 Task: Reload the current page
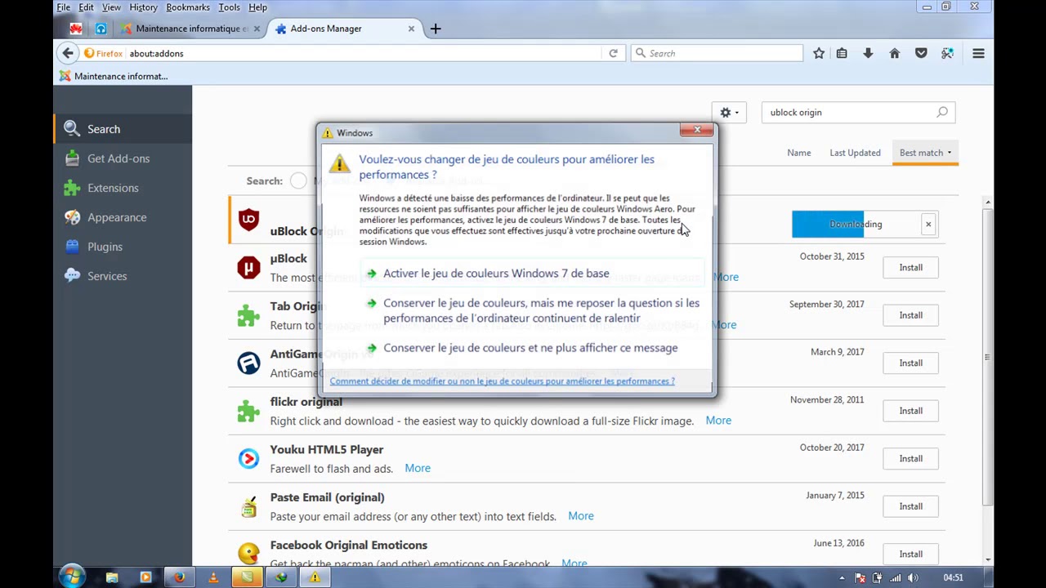tap(613, 53)
